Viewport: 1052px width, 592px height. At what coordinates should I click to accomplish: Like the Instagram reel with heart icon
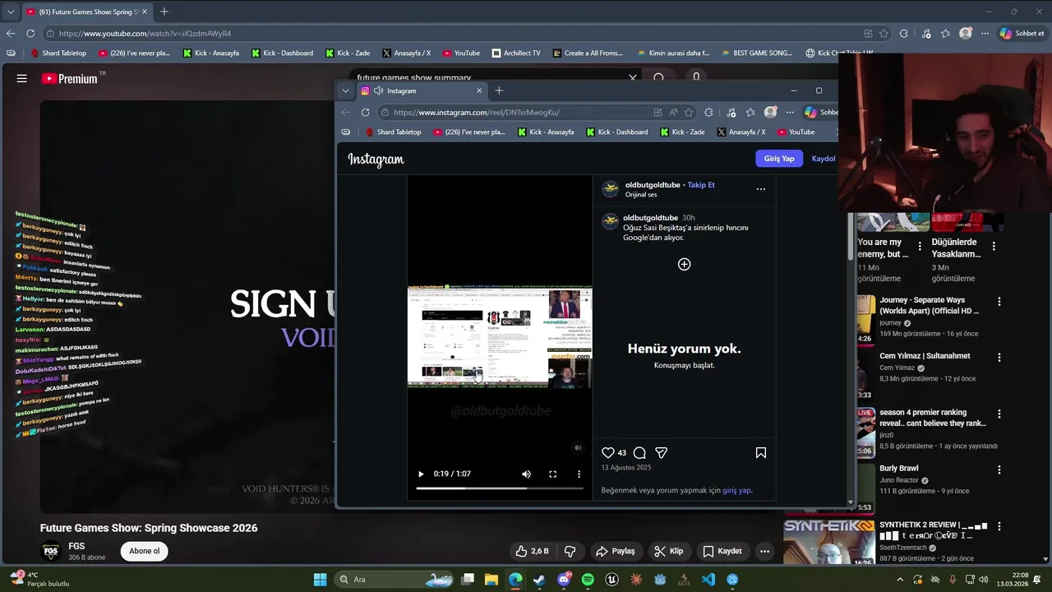pyautogui.click(x=608, y=453)
